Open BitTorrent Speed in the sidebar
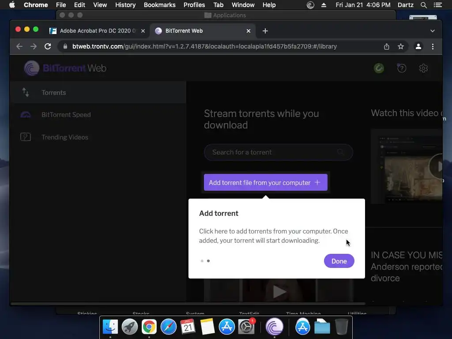452x339 pixels. (98, 115)
